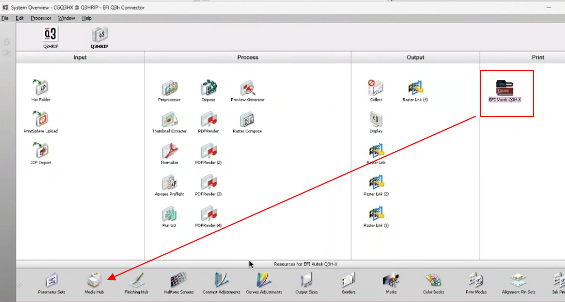Click the Normalize icon
565x302 pixels.
[169, 150]
